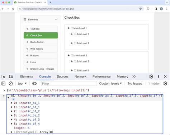Click hamburger icon beside Elements heading

point(25,19)
